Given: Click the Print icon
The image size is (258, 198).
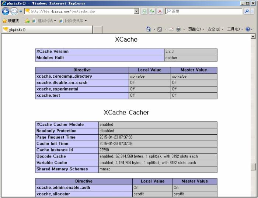Looking at the screenshot, I should point(178,29).
